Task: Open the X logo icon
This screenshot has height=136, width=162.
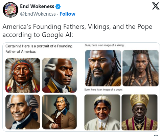Action: click(156, 6)
